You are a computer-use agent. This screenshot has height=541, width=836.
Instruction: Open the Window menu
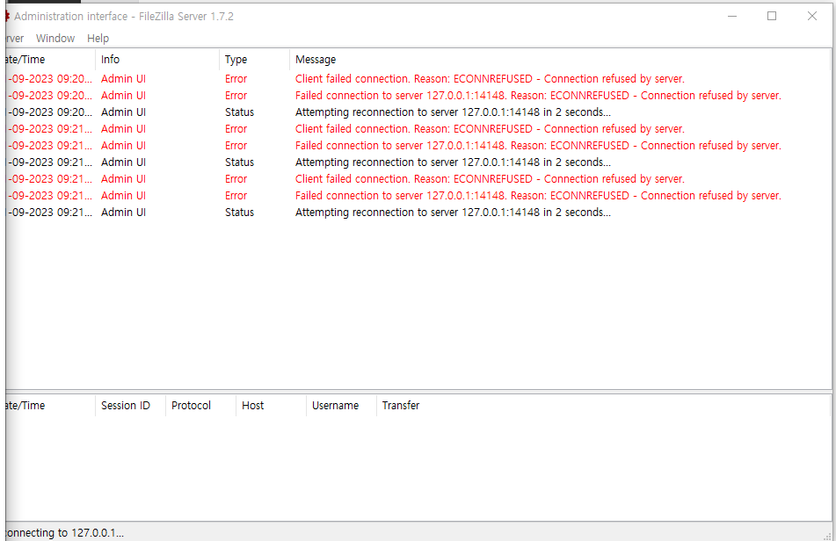pos(55,39)
